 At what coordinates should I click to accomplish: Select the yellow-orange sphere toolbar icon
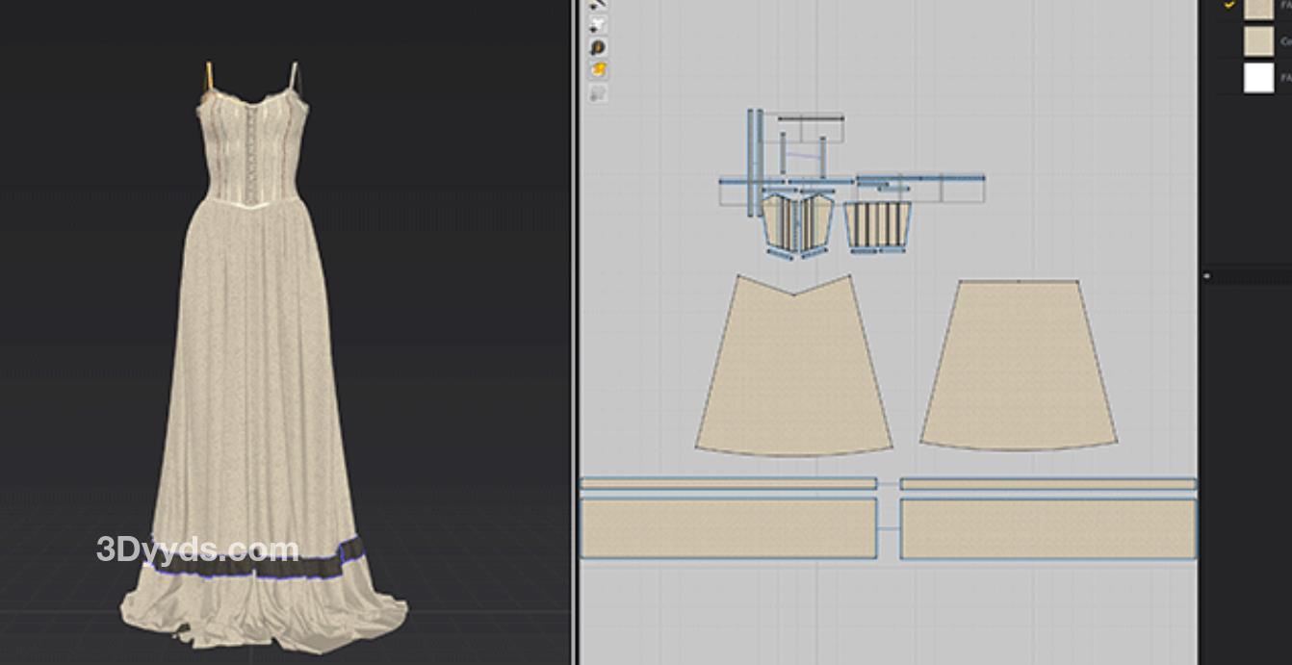[x=598, y=70]
